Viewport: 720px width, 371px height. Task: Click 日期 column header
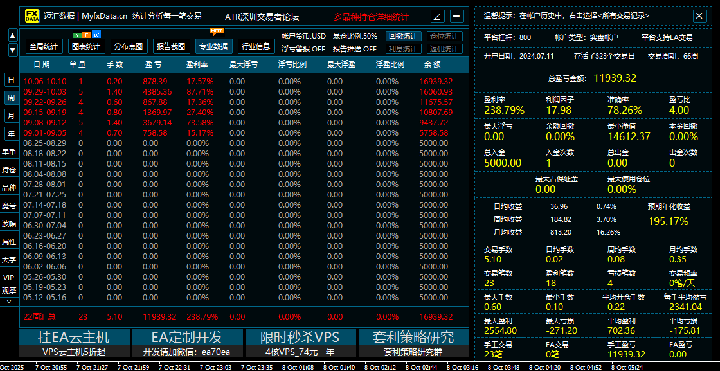point(41,65)
